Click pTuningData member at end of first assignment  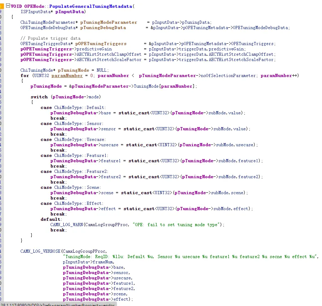pos(196,22)
